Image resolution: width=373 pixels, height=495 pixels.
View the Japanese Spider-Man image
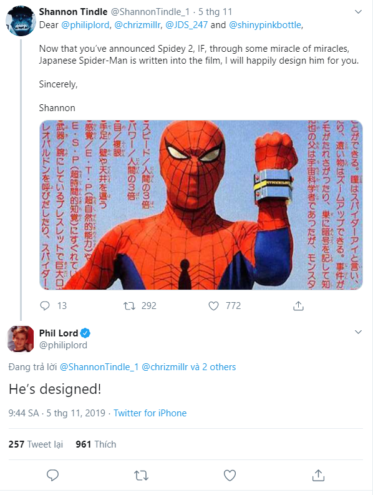point(201,205)
